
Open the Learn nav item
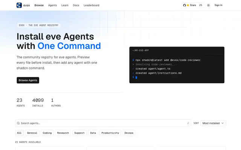click(x=65, y=5)
